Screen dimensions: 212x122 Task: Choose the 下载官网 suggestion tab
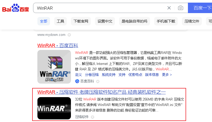point(81,21)
